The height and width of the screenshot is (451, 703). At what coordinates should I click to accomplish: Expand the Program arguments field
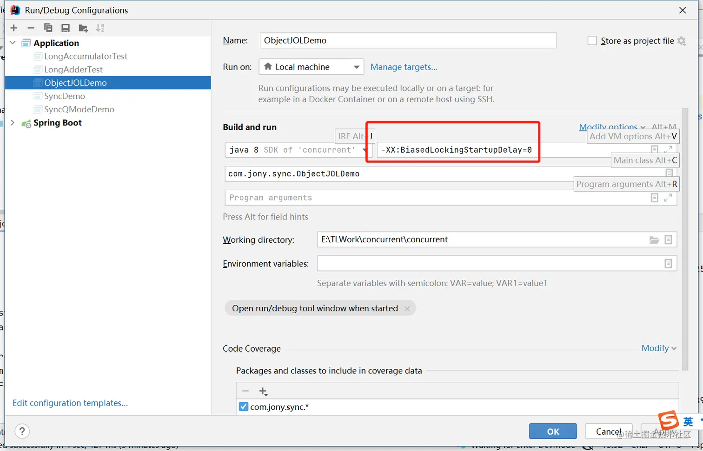pos(668,198)
